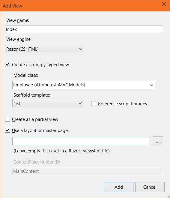Viewport: 170px width, 198px height.
Task: Check Create as a partial view
Action: [7, 119]
